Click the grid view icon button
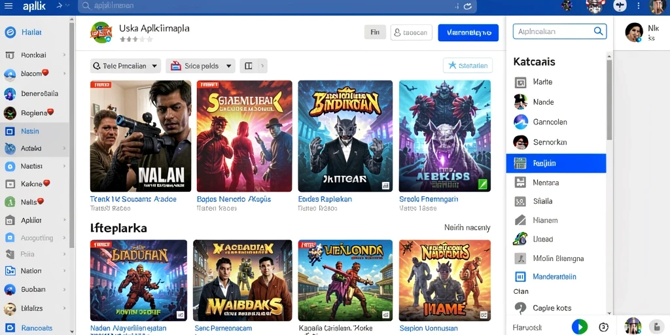This screenshot has width=670, height=335. pyautogui.click(x=248, y=66)
